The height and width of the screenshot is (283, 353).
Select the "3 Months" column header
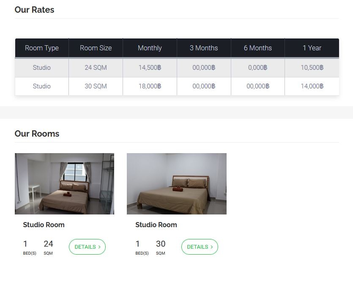coord(204,48)
